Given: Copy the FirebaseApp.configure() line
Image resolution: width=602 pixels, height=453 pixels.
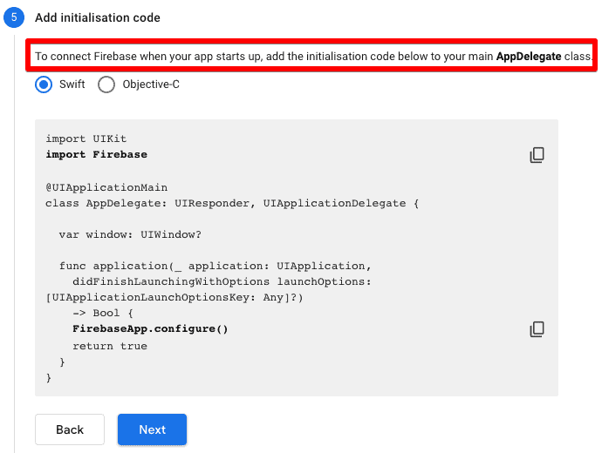Looking at the screenshot, I should pyautogui.click(x=537, y=329).
